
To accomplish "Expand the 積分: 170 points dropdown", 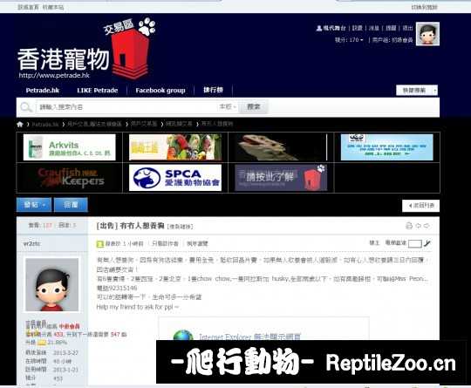I will point(349,39).
